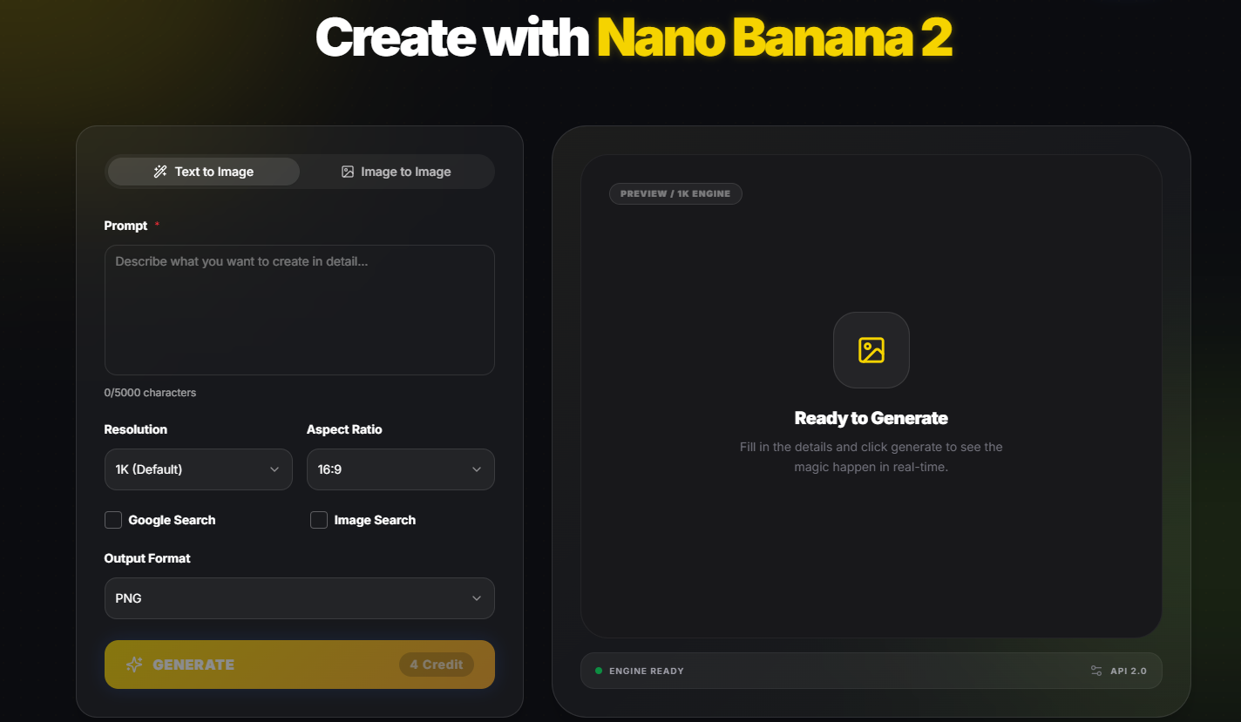Enable the Google Search checkbox

click(x=113, y=520)
